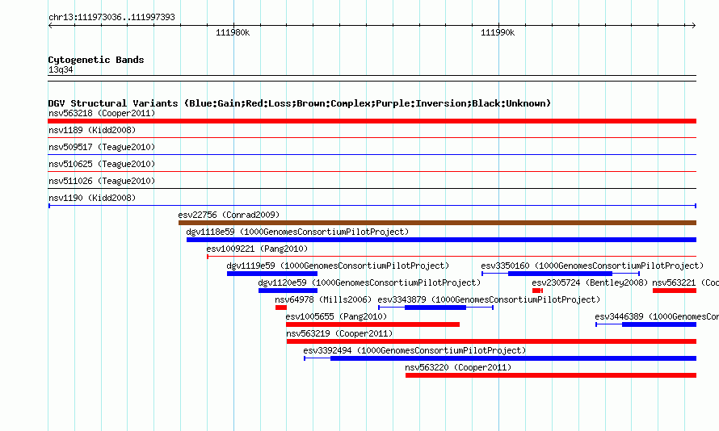Click the esv1005655 (Pang2010) label
The width and height of the screenshot is (719, 431).
pyautogui.click(x=336, y=316)
